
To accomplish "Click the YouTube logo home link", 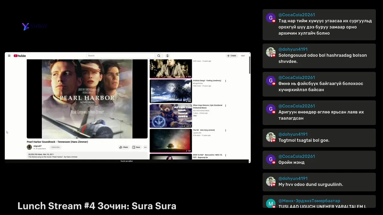I will coord(20,56).
